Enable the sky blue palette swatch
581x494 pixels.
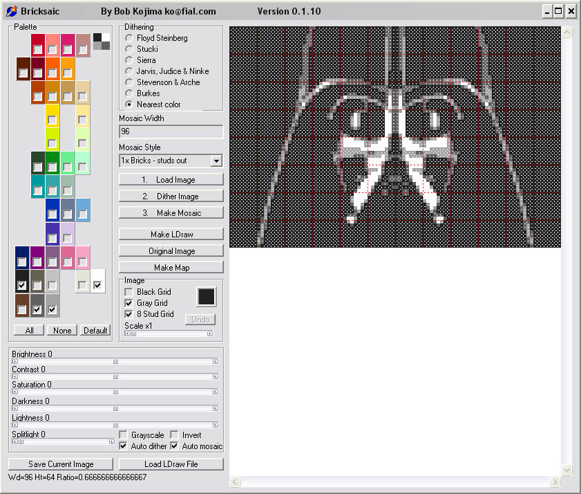82,214
